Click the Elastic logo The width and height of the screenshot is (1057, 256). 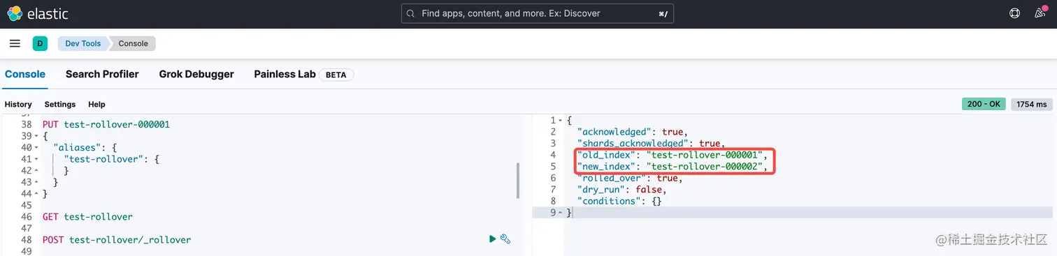click(x=38, y=13)
